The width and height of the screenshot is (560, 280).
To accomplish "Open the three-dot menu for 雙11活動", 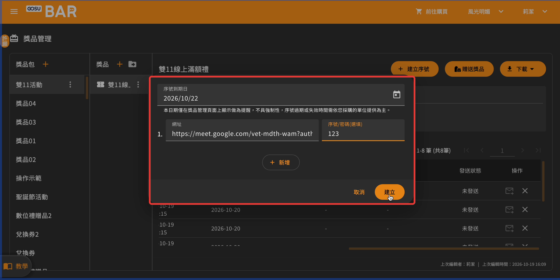I will click(x=70, y=85).
